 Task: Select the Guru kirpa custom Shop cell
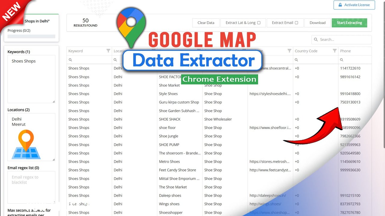coord(179,102)
